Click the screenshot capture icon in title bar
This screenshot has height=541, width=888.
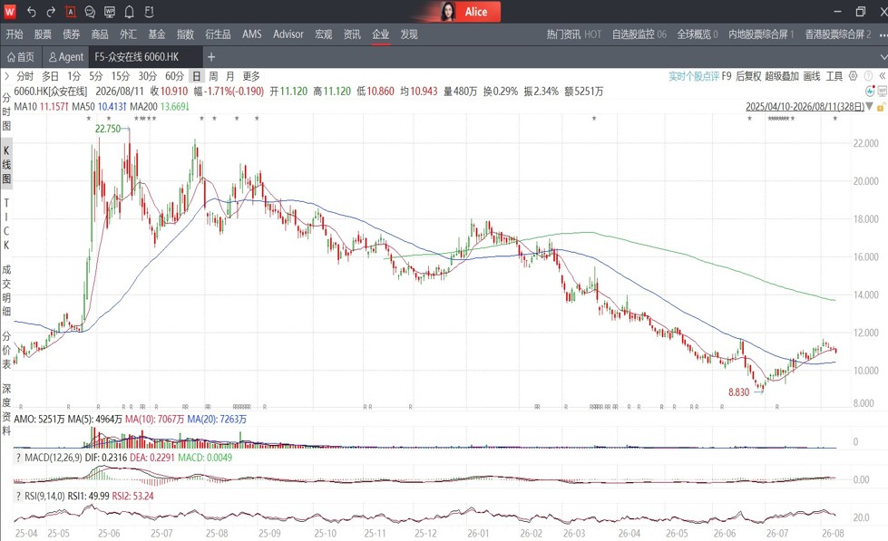pos(70,11)
